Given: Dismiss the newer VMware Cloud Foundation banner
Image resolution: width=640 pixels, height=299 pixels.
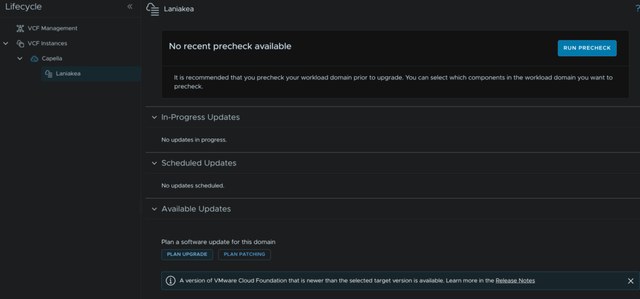Looking at the screenshot, I should coord(630,281).
